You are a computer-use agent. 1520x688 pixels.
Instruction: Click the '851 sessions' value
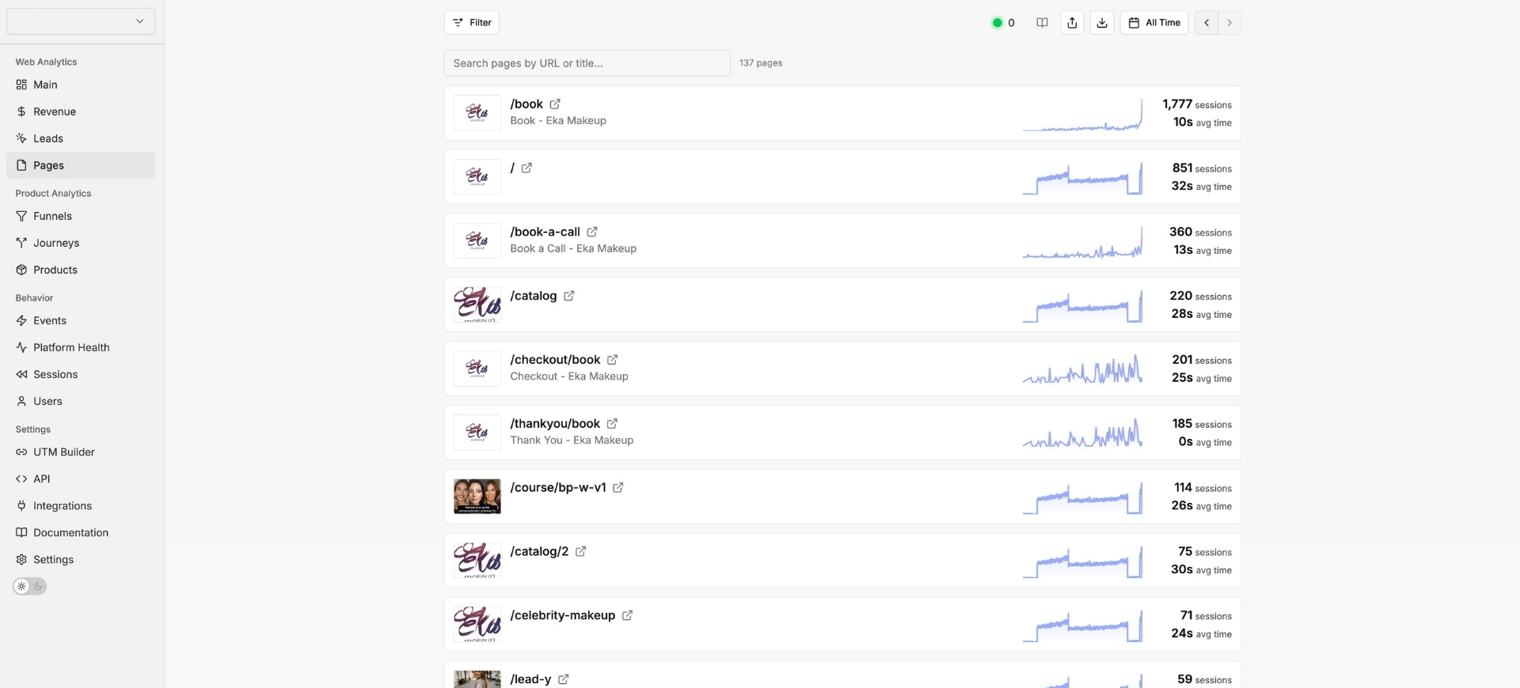tap(1202, 168)
